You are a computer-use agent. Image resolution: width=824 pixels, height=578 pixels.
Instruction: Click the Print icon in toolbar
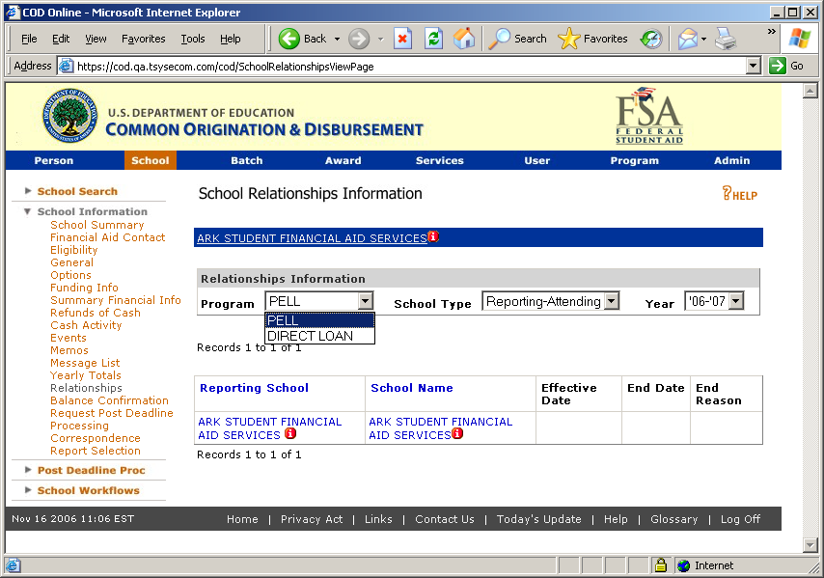pos(727,39)
